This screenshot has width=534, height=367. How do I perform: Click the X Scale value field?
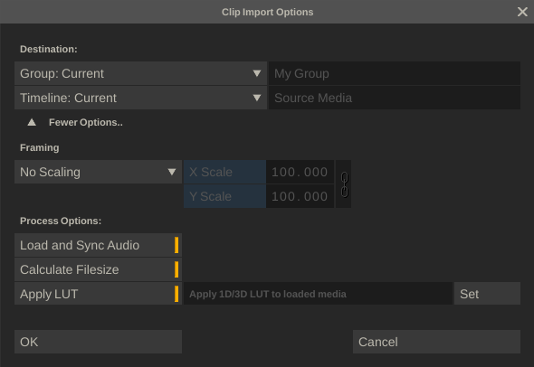click(300, 172)
